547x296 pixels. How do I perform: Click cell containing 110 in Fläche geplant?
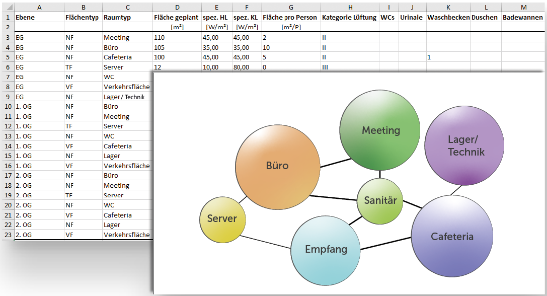177,37
